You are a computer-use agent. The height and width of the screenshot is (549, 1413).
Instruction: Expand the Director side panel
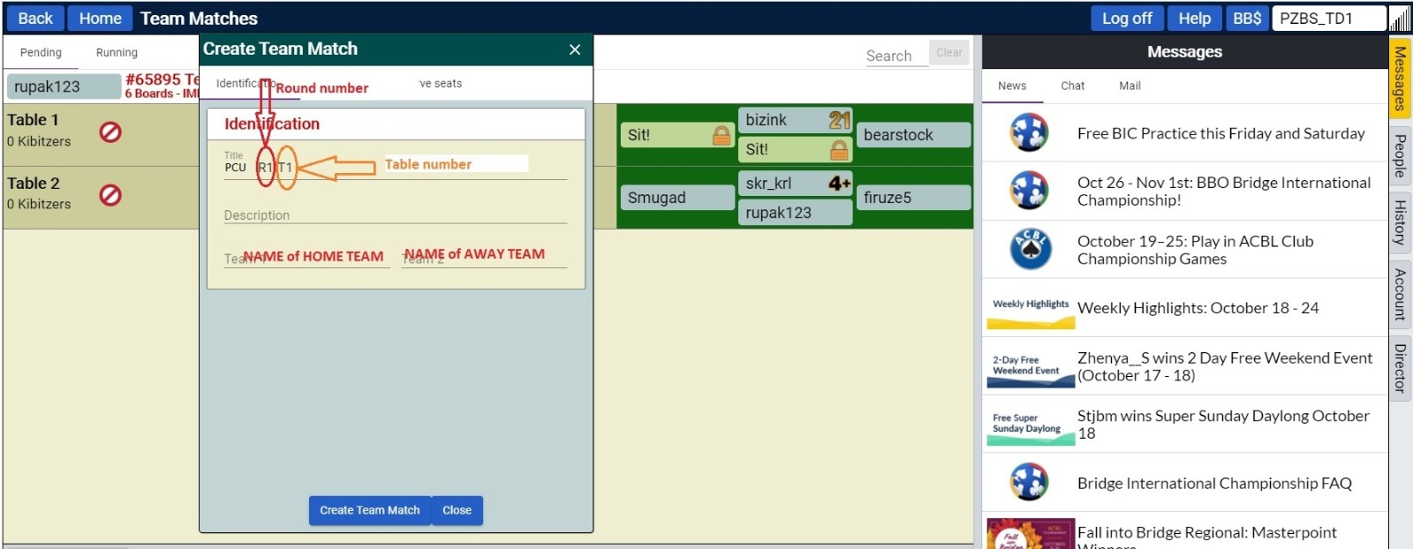point(1400,368)
